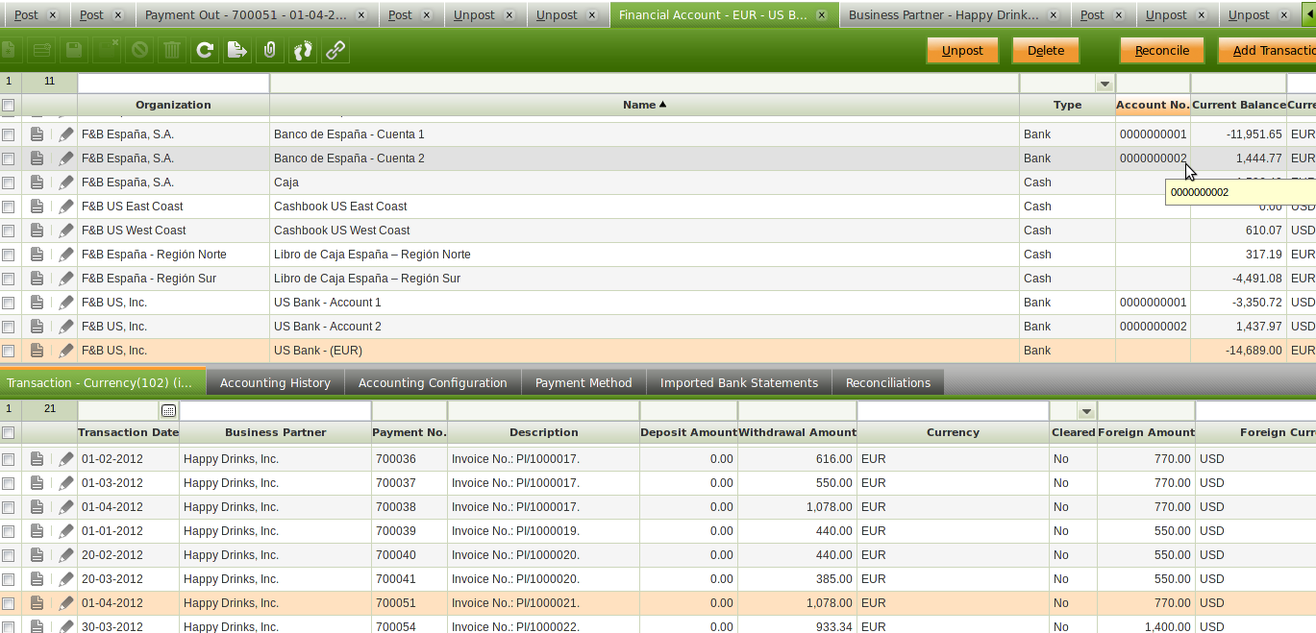Click the chain link icon in toolbar
1316x633 pixels.
pyautogui.click(x=335, y=51)
